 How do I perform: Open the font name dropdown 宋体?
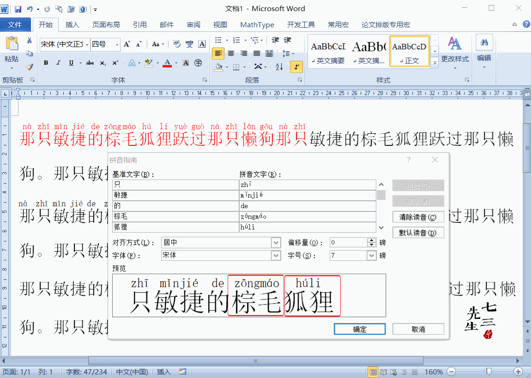tap(87, 45)
